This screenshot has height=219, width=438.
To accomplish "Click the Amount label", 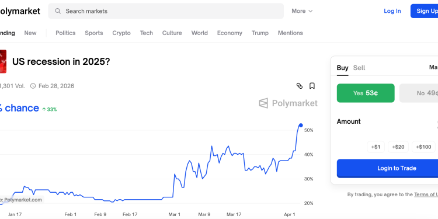I will (x=349, y=121).
